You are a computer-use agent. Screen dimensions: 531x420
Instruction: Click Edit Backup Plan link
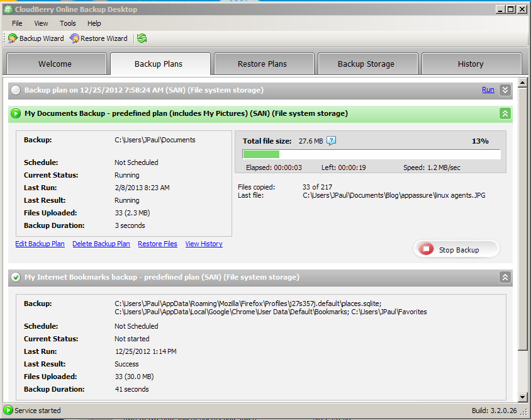(40, 244)
